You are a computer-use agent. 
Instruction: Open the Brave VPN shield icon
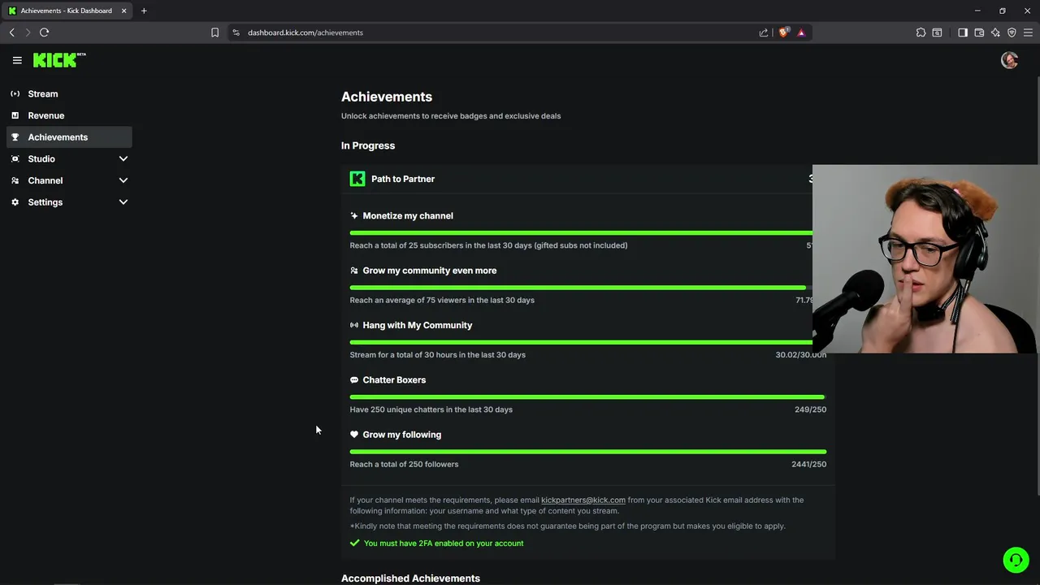[1012, 32]
